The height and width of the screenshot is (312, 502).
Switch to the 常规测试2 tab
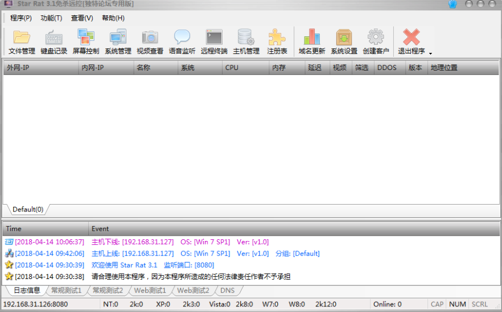[108, 290]
